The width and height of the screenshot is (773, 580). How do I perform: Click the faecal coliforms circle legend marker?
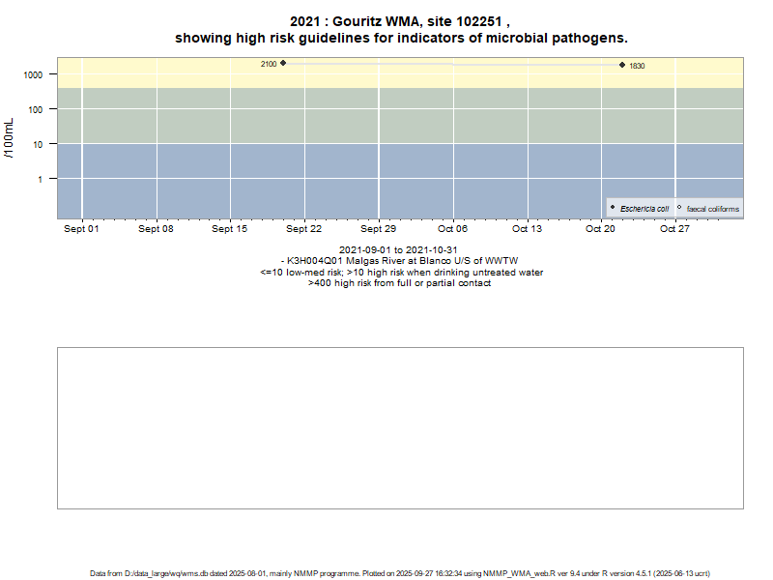[679, 208]
